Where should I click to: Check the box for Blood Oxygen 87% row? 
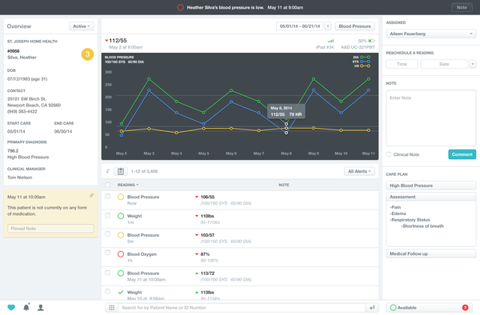coord(107,253)
